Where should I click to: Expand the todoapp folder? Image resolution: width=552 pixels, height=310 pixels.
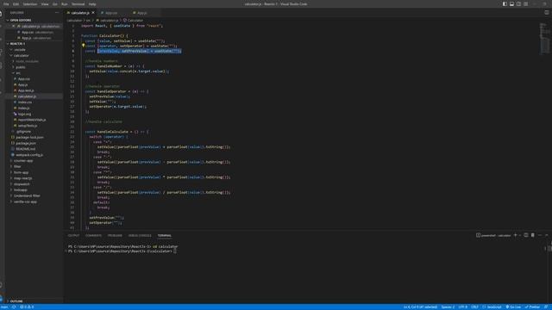21,189
